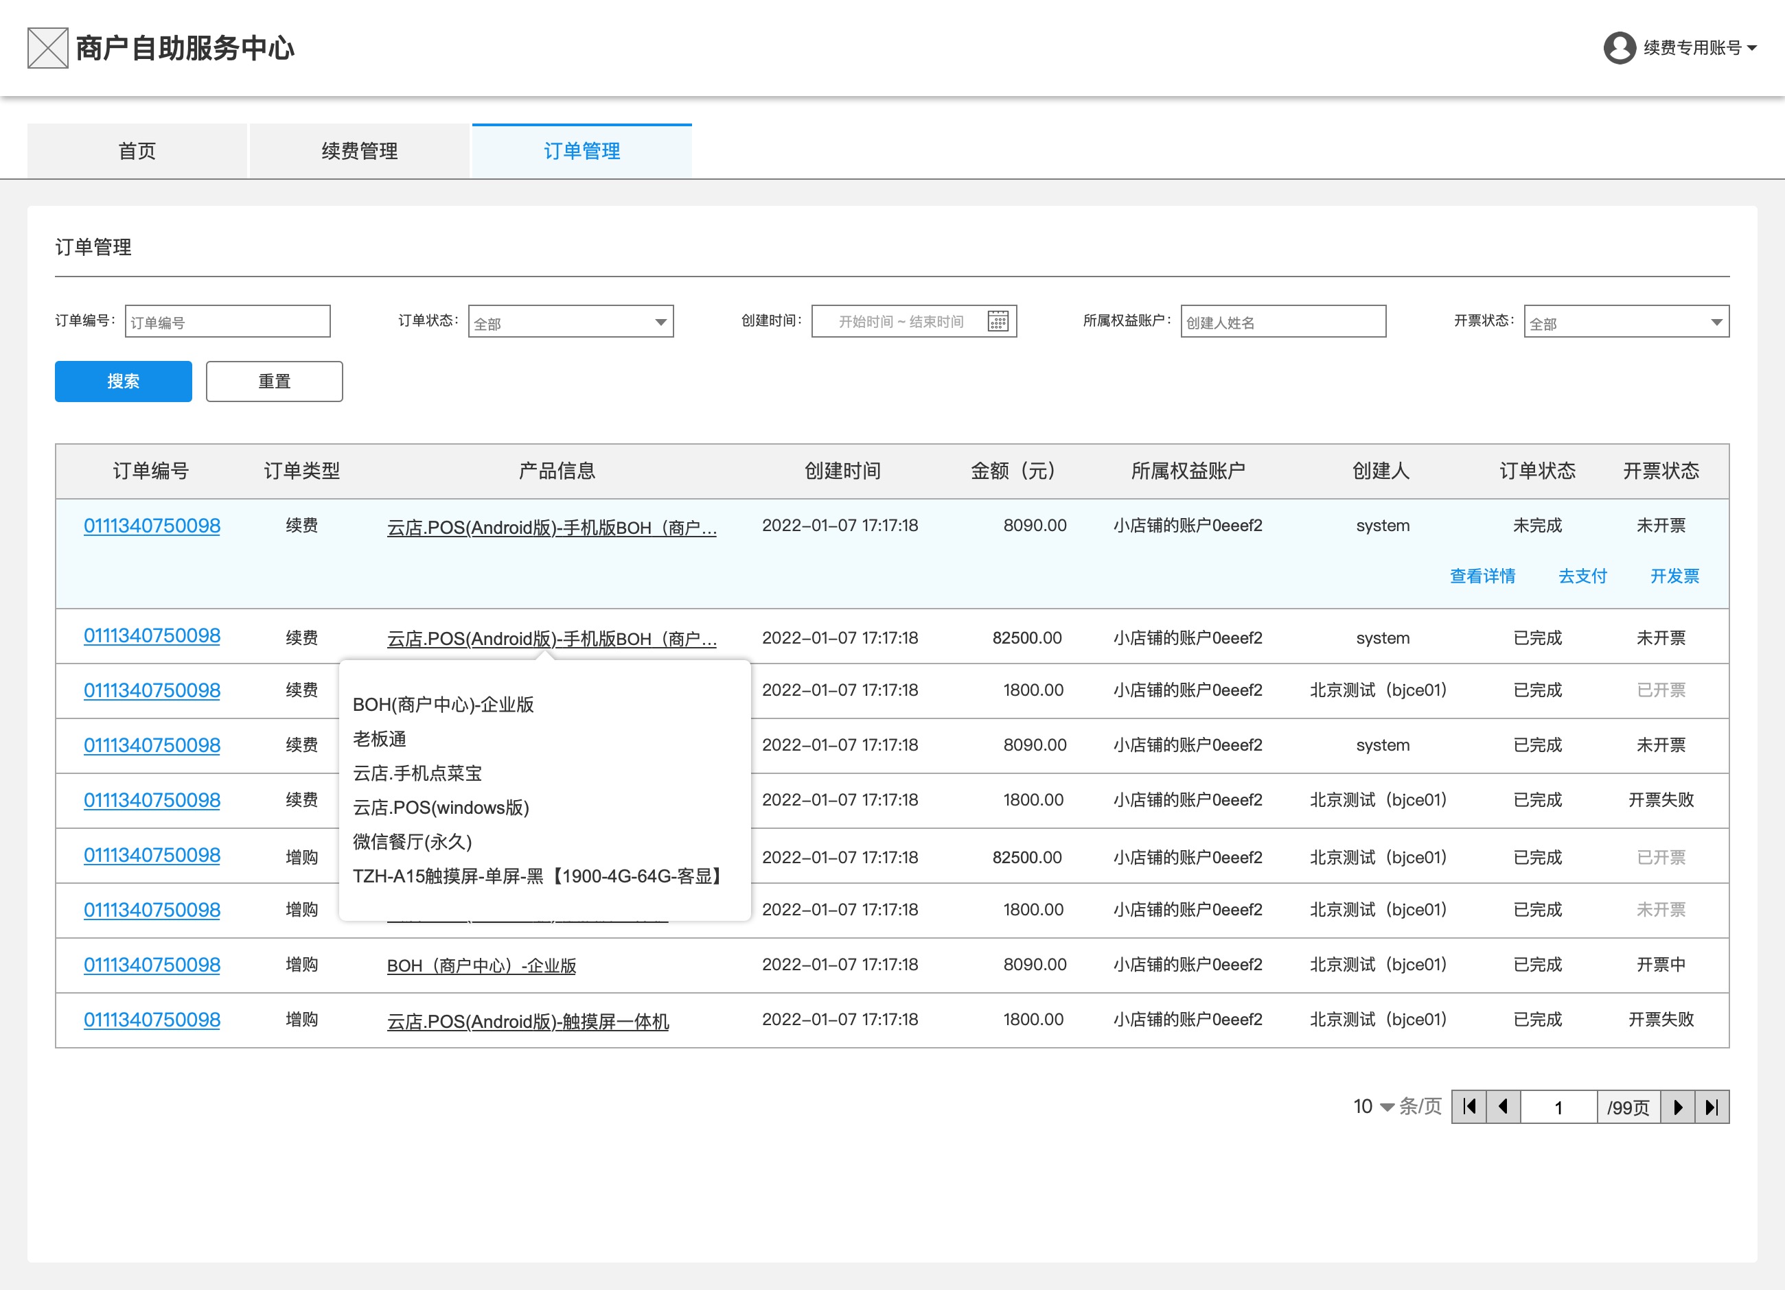Go to next page icon

[x=1678, y=1107]
